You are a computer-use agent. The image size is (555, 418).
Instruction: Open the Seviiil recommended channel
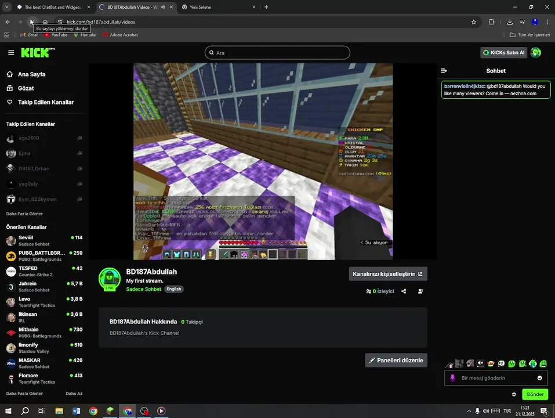pos(44,240)
